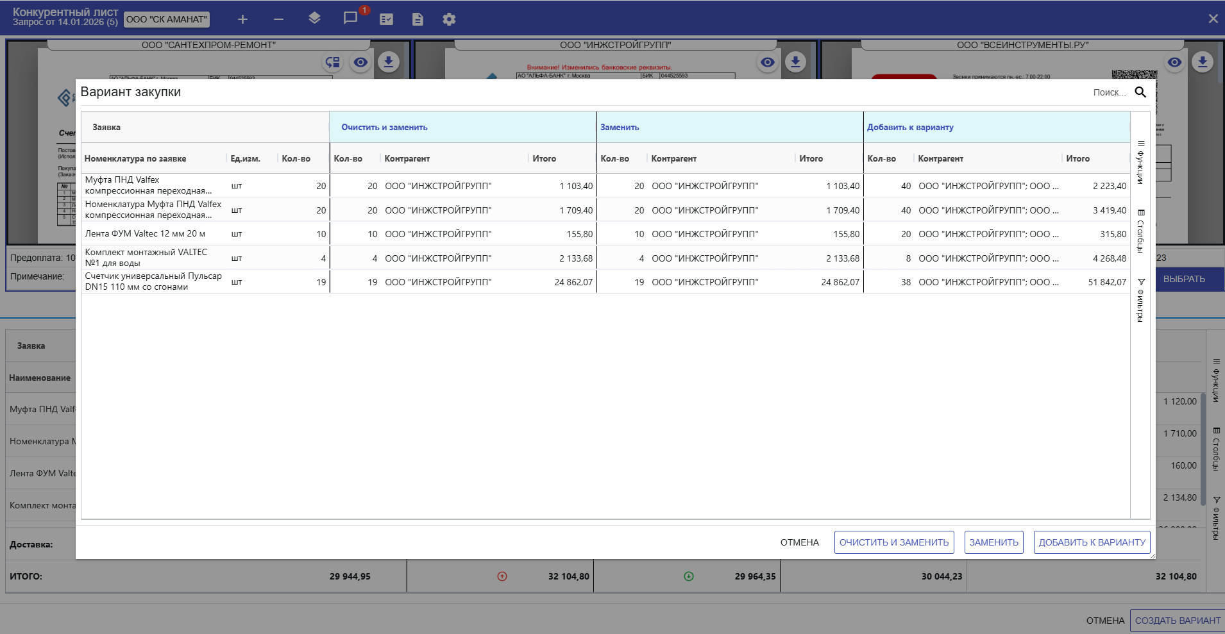Select the 'Очистить и заменить' column group header
1225x634 pixels.
point(384,128)
